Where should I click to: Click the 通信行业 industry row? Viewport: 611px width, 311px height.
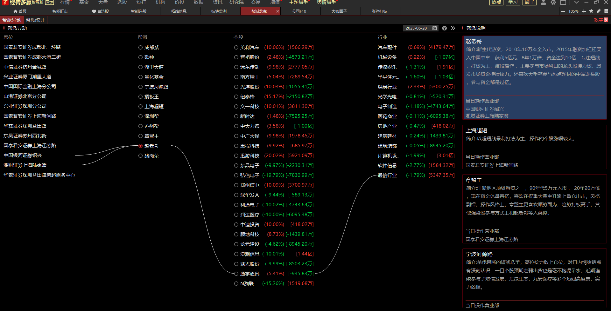416,175
